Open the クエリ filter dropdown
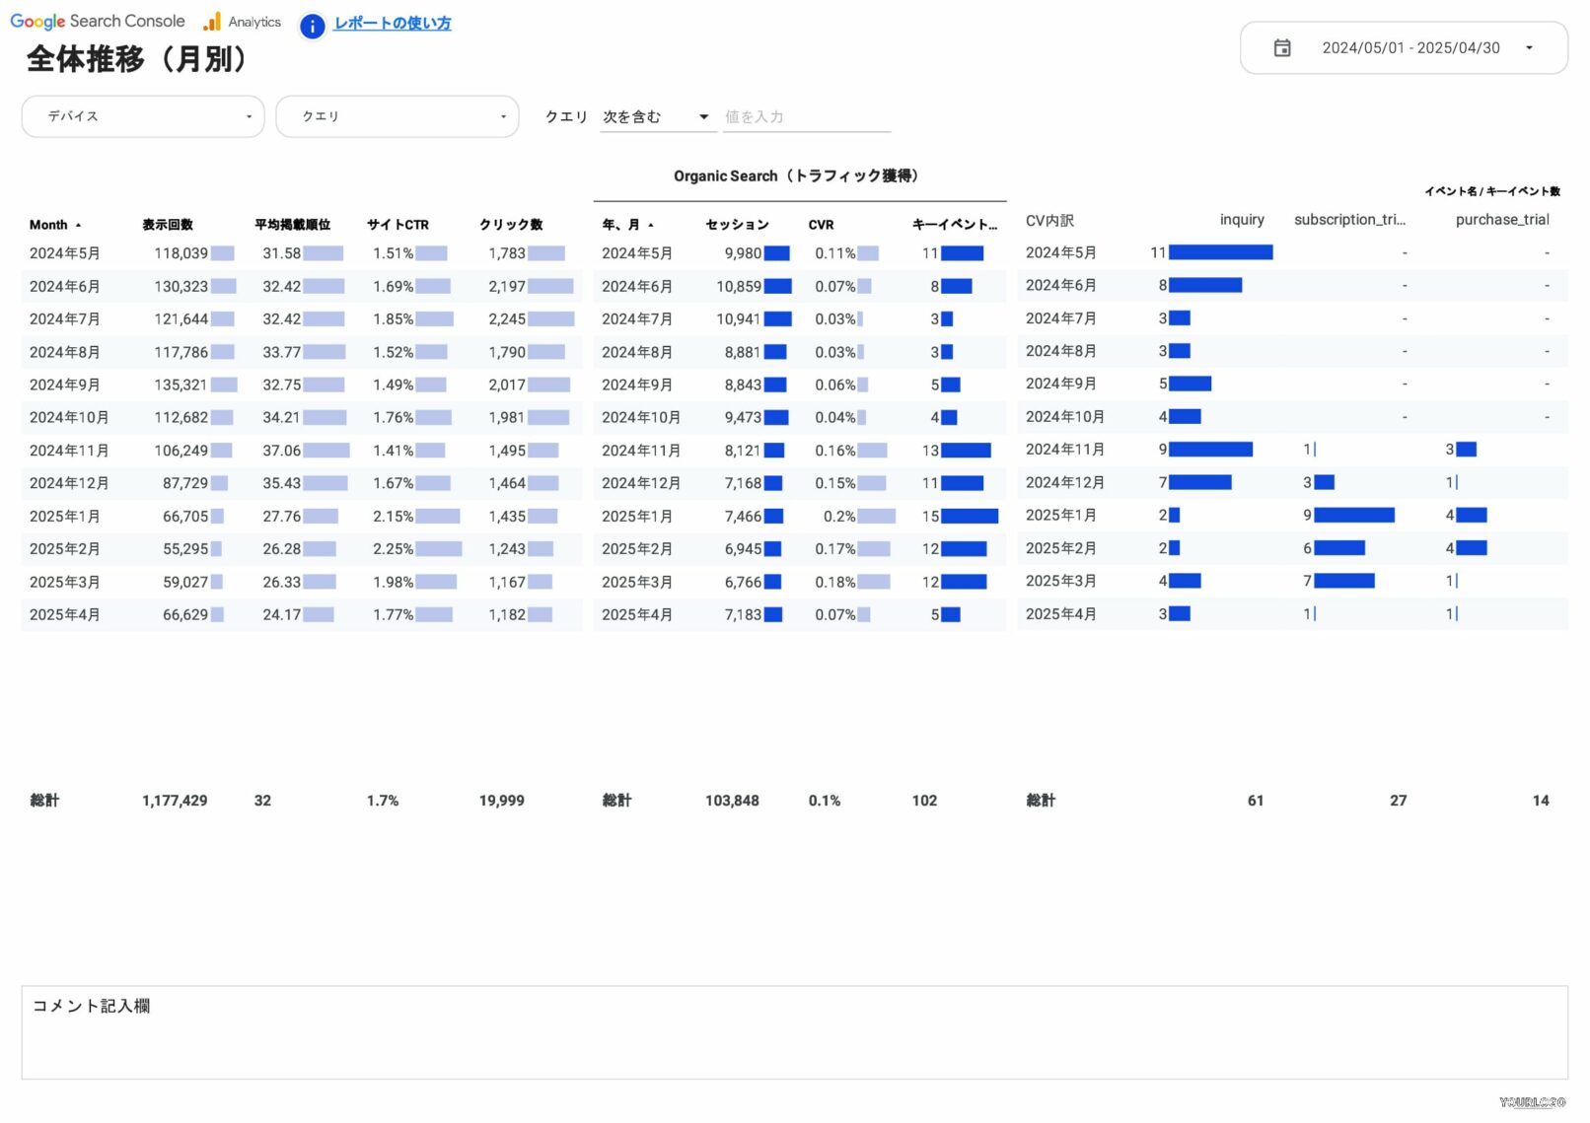 click(x=397, y=116)
